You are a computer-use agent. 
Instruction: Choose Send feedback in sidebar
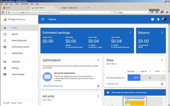pos(18,74)
